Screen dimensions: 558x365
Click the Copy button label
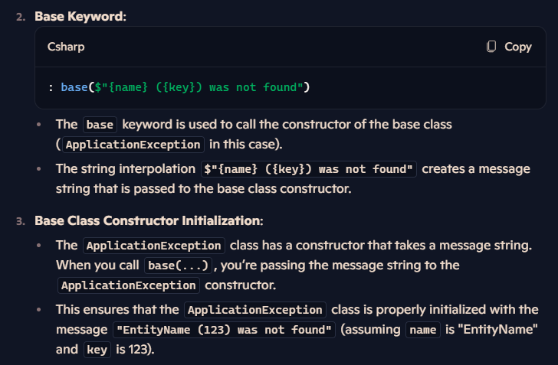click(x=518, y=47)
